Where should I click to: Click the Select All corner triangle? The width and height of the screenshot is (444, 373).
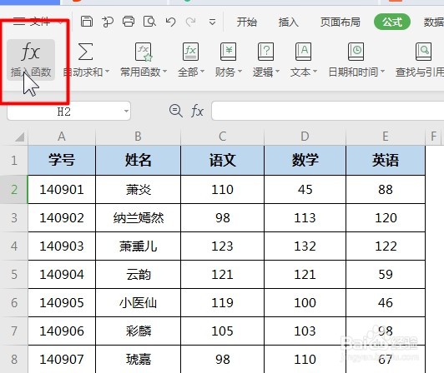pos(19,137)
